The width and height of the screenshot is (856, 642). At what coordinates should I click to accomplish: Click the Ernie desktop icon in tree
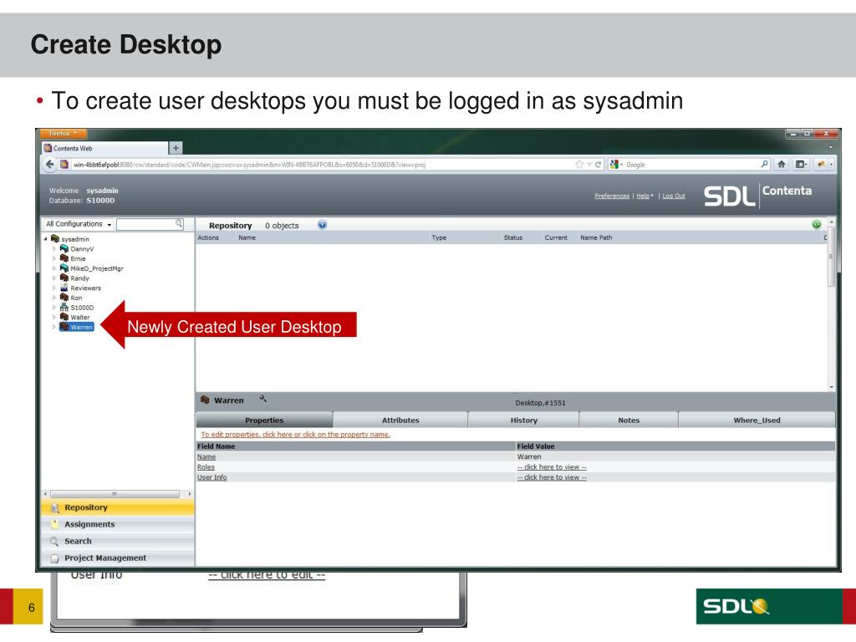64,259
